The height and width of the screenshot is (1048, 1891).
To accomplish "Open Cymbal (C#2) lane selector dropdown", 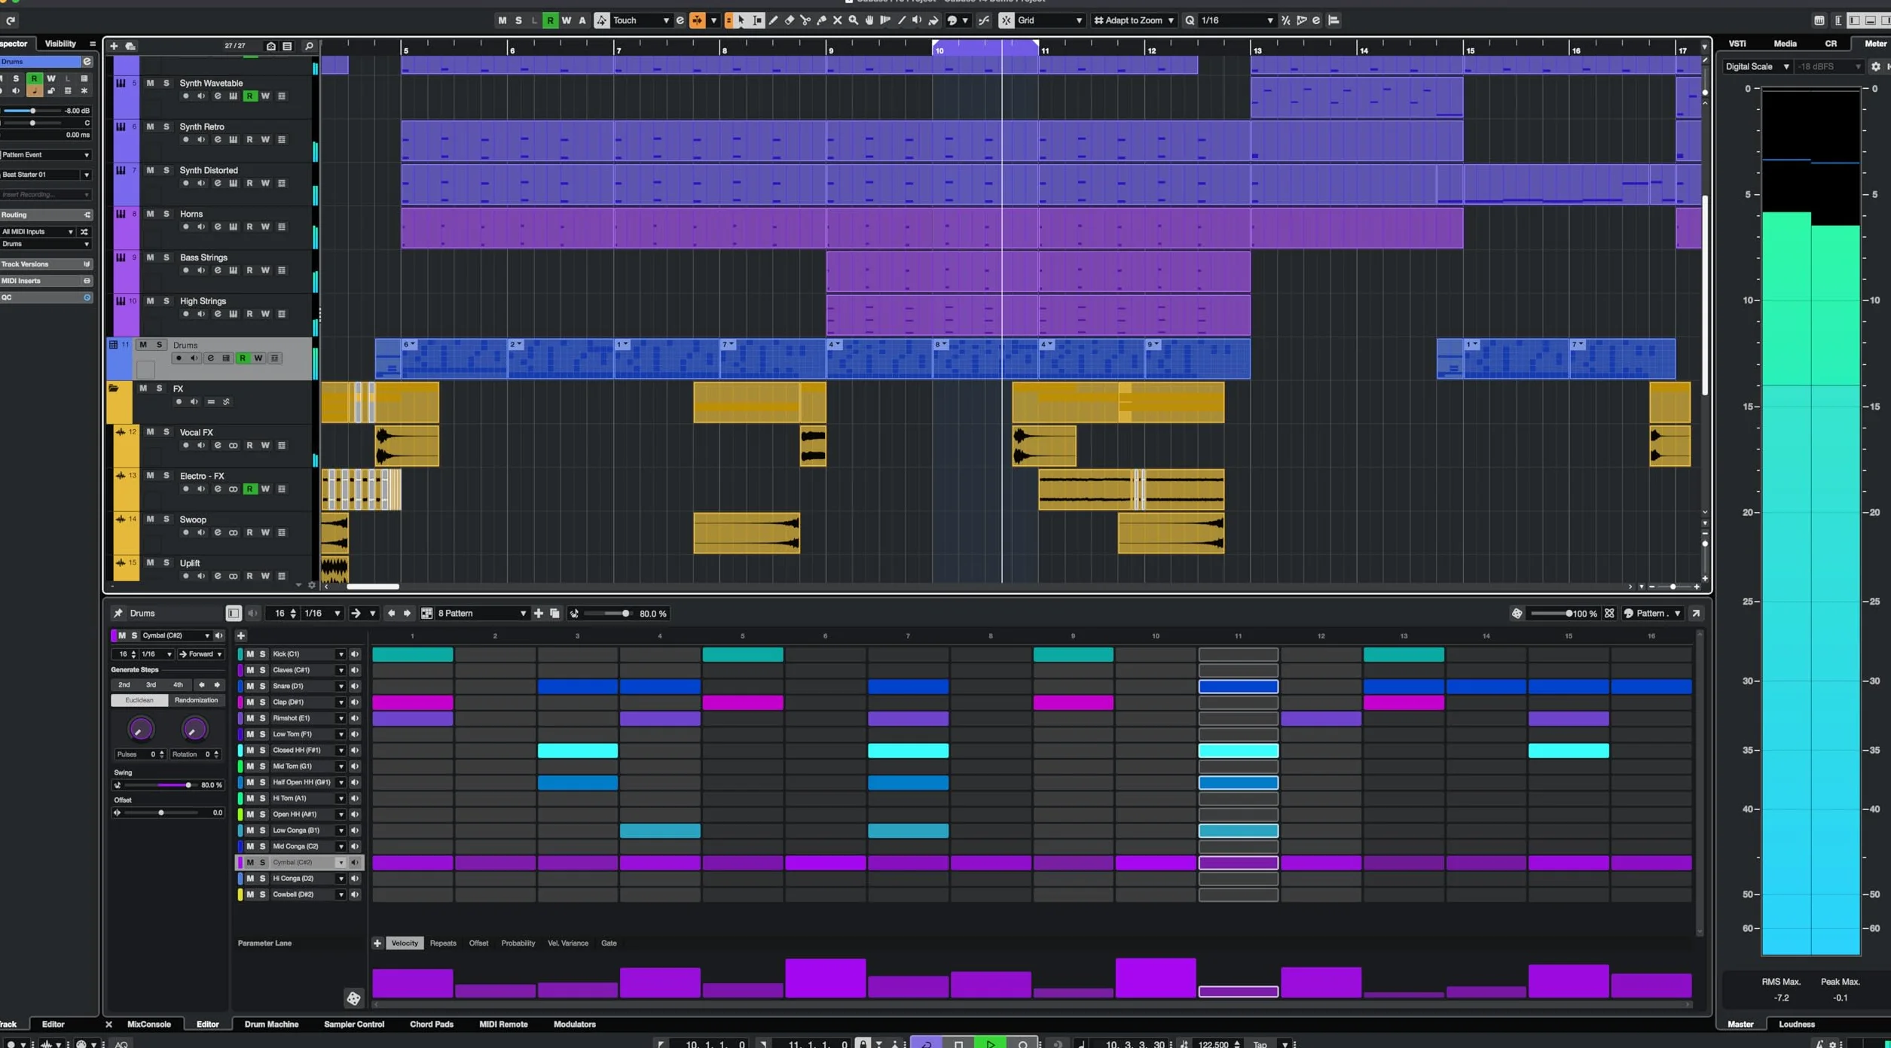I will coord(176,636).
